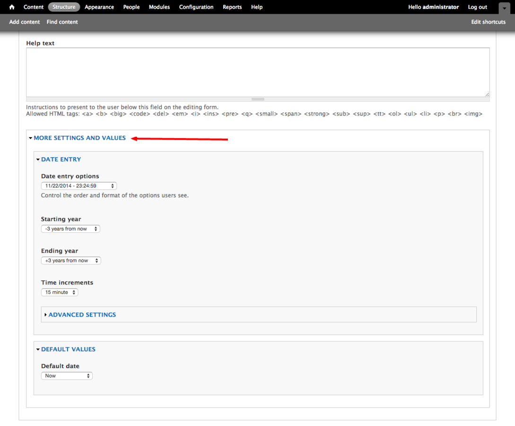Open the Help menu
The image size is (515, 426).
click(257, 7)
